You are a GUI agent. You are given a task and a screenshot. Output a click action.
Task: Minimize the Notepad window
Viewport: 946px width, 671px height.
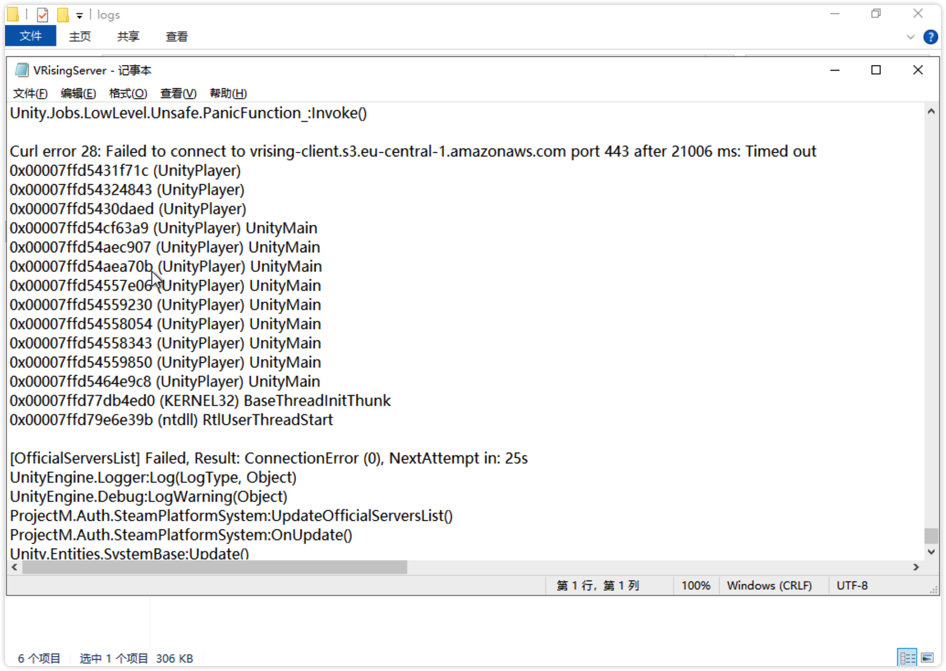(x=835, y=70)
